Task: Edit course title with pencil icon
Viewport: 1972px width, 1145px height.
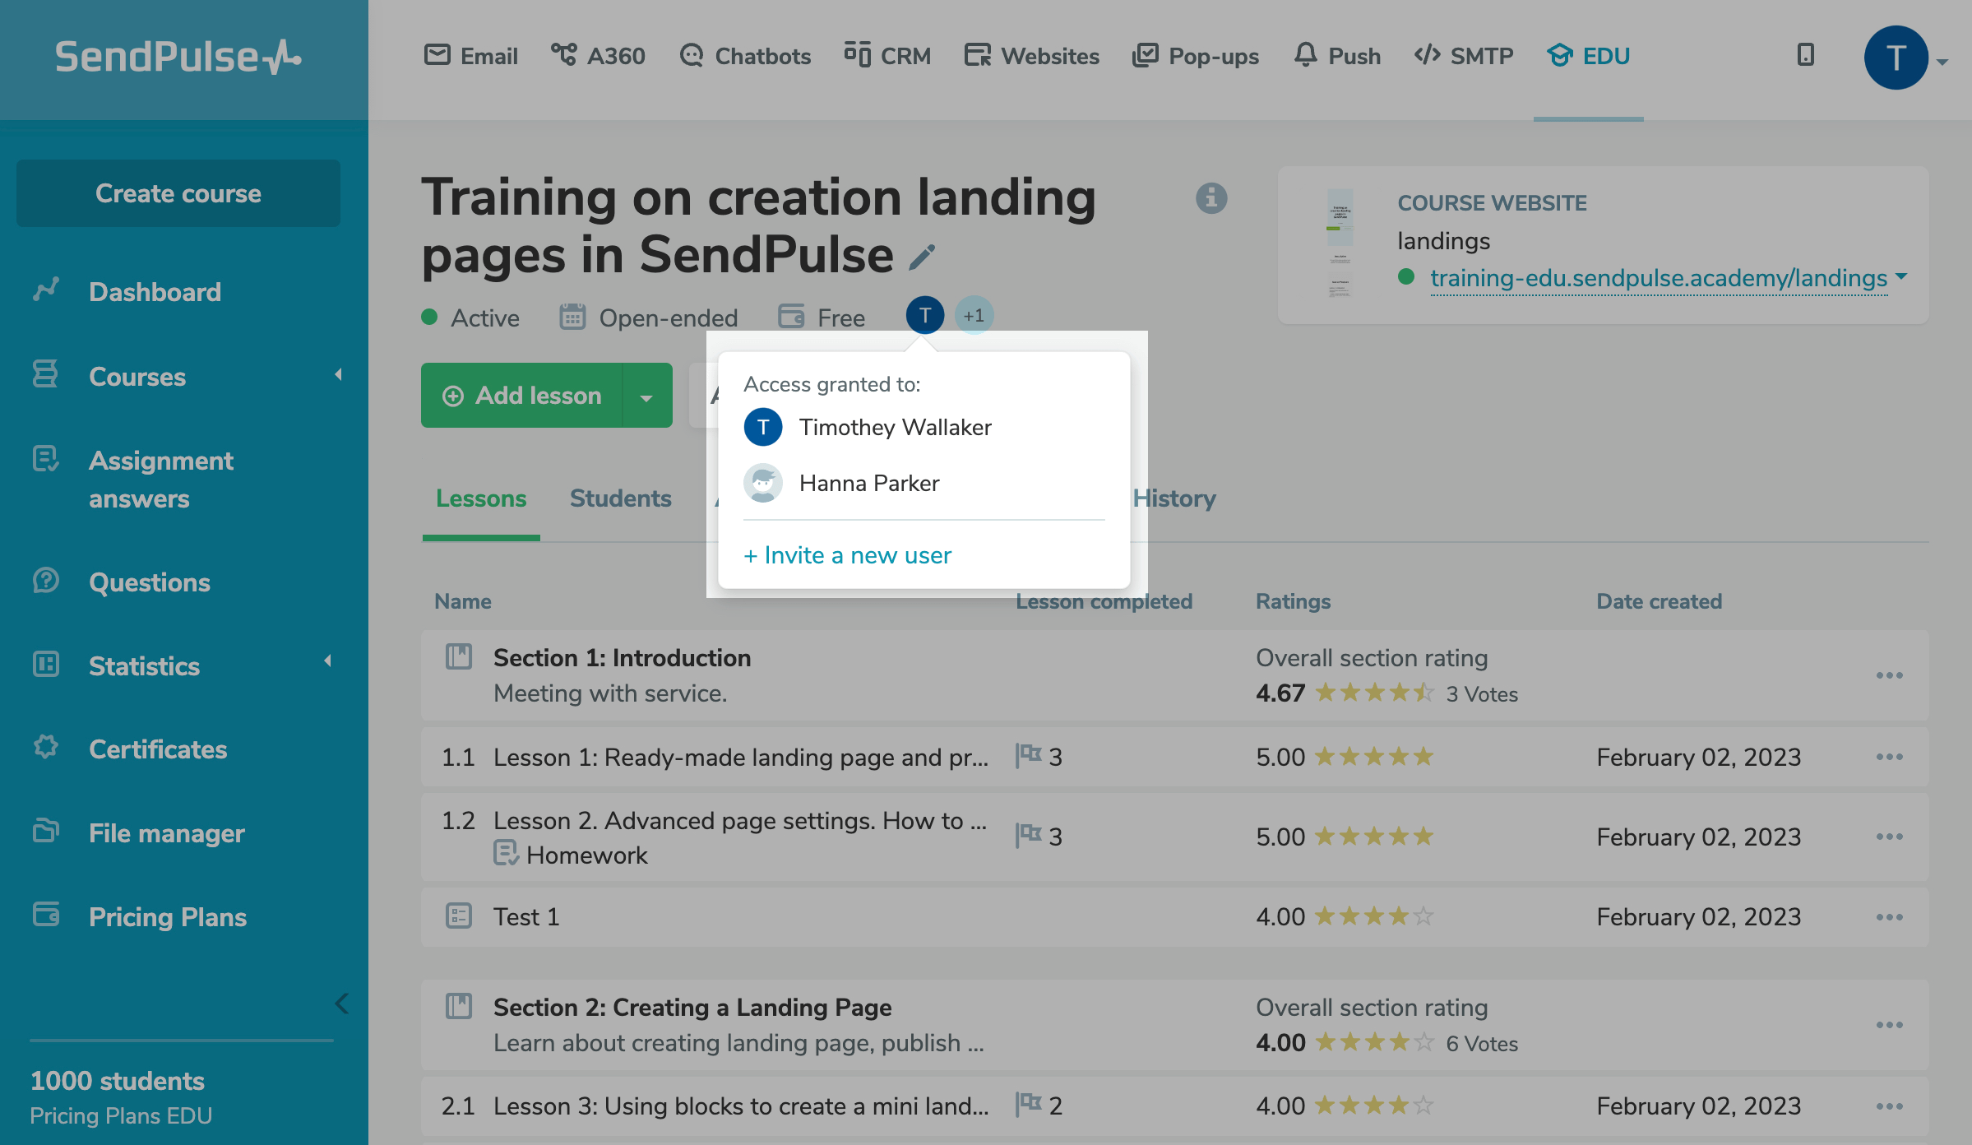Action: pyautogui.click(x=922, y=257)
